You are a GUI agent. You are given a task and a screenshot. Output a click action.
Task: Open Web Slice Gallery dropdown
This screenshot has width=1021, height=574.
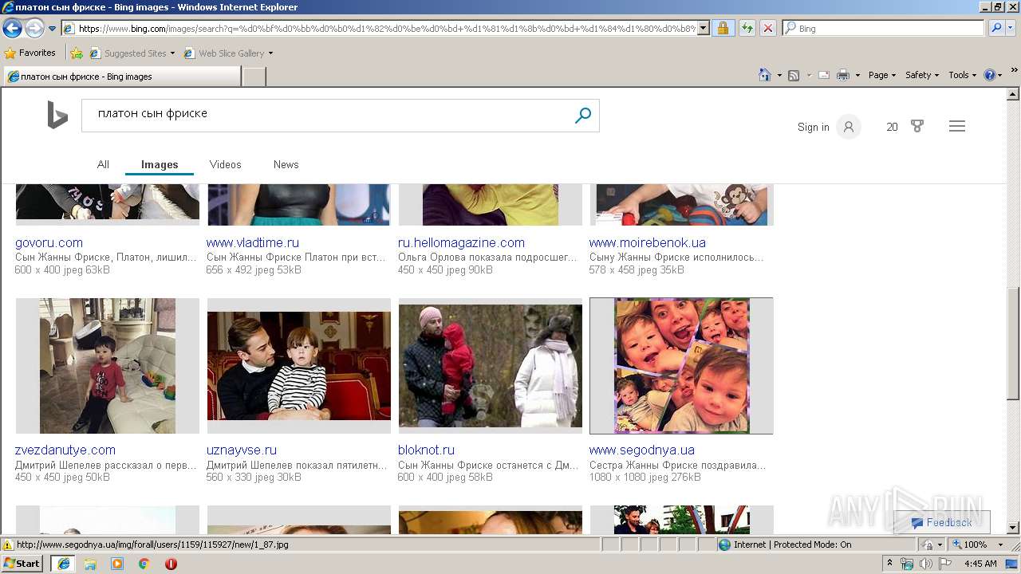point(228,53)
